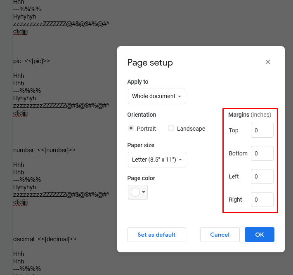Click the Bottom margin field
Image resolution: width=293 pixels, height=275 pixels.
[x=262, y=153]
